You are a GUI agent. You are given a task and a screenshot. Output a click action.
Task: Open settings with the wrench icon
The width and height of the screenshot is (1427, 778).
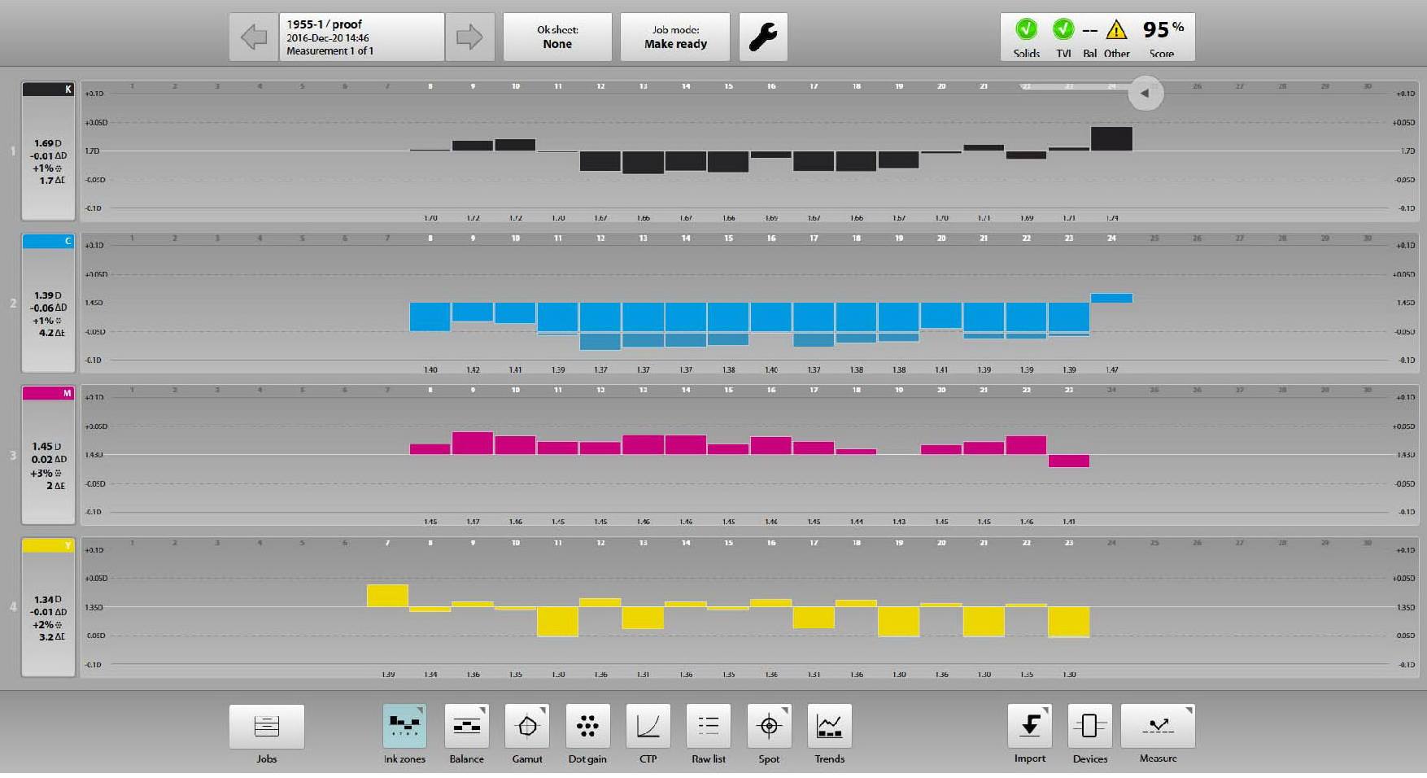coord(763,37)
